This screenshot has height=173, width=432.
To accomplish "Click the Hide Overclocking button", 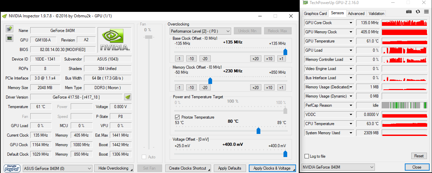I will pyautogui.click(x=114, y=168).
